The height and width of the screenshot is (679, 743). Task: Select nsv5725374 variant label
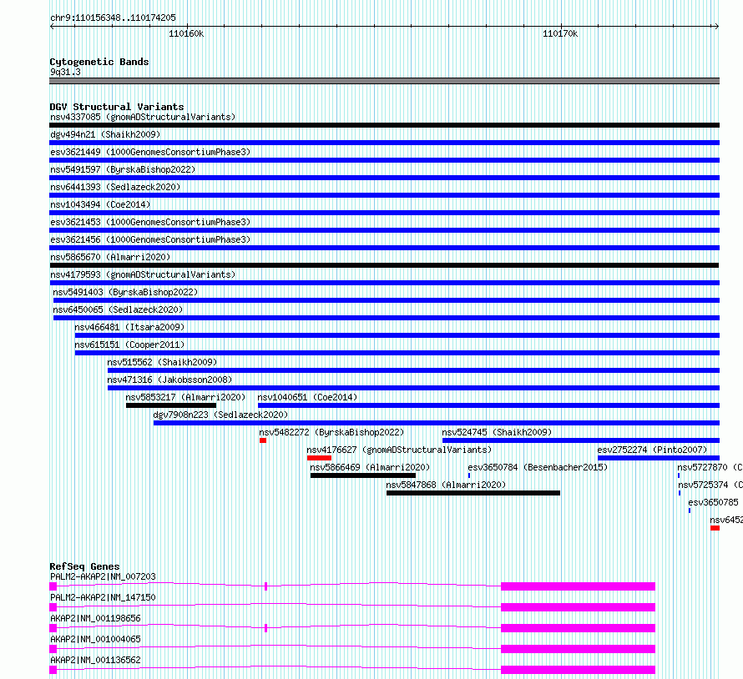pos(710,485)
